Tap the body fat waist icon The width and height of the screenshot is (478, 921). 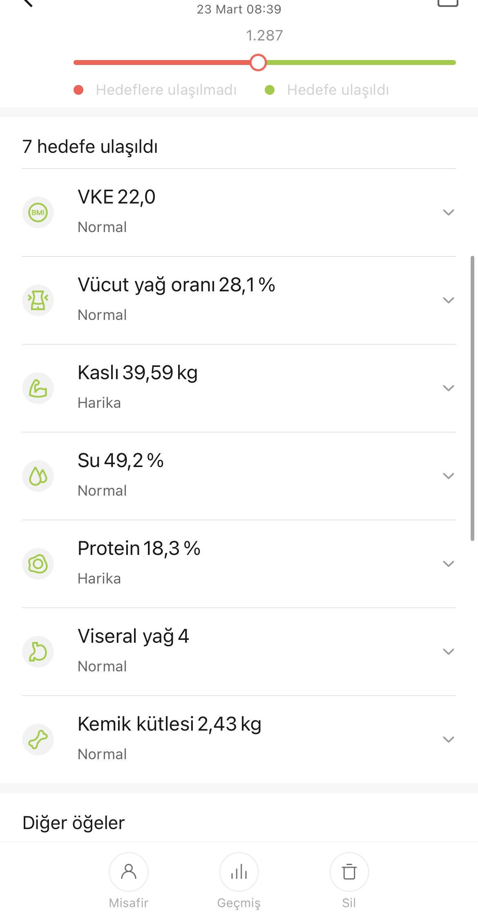[x=38, y=300]
